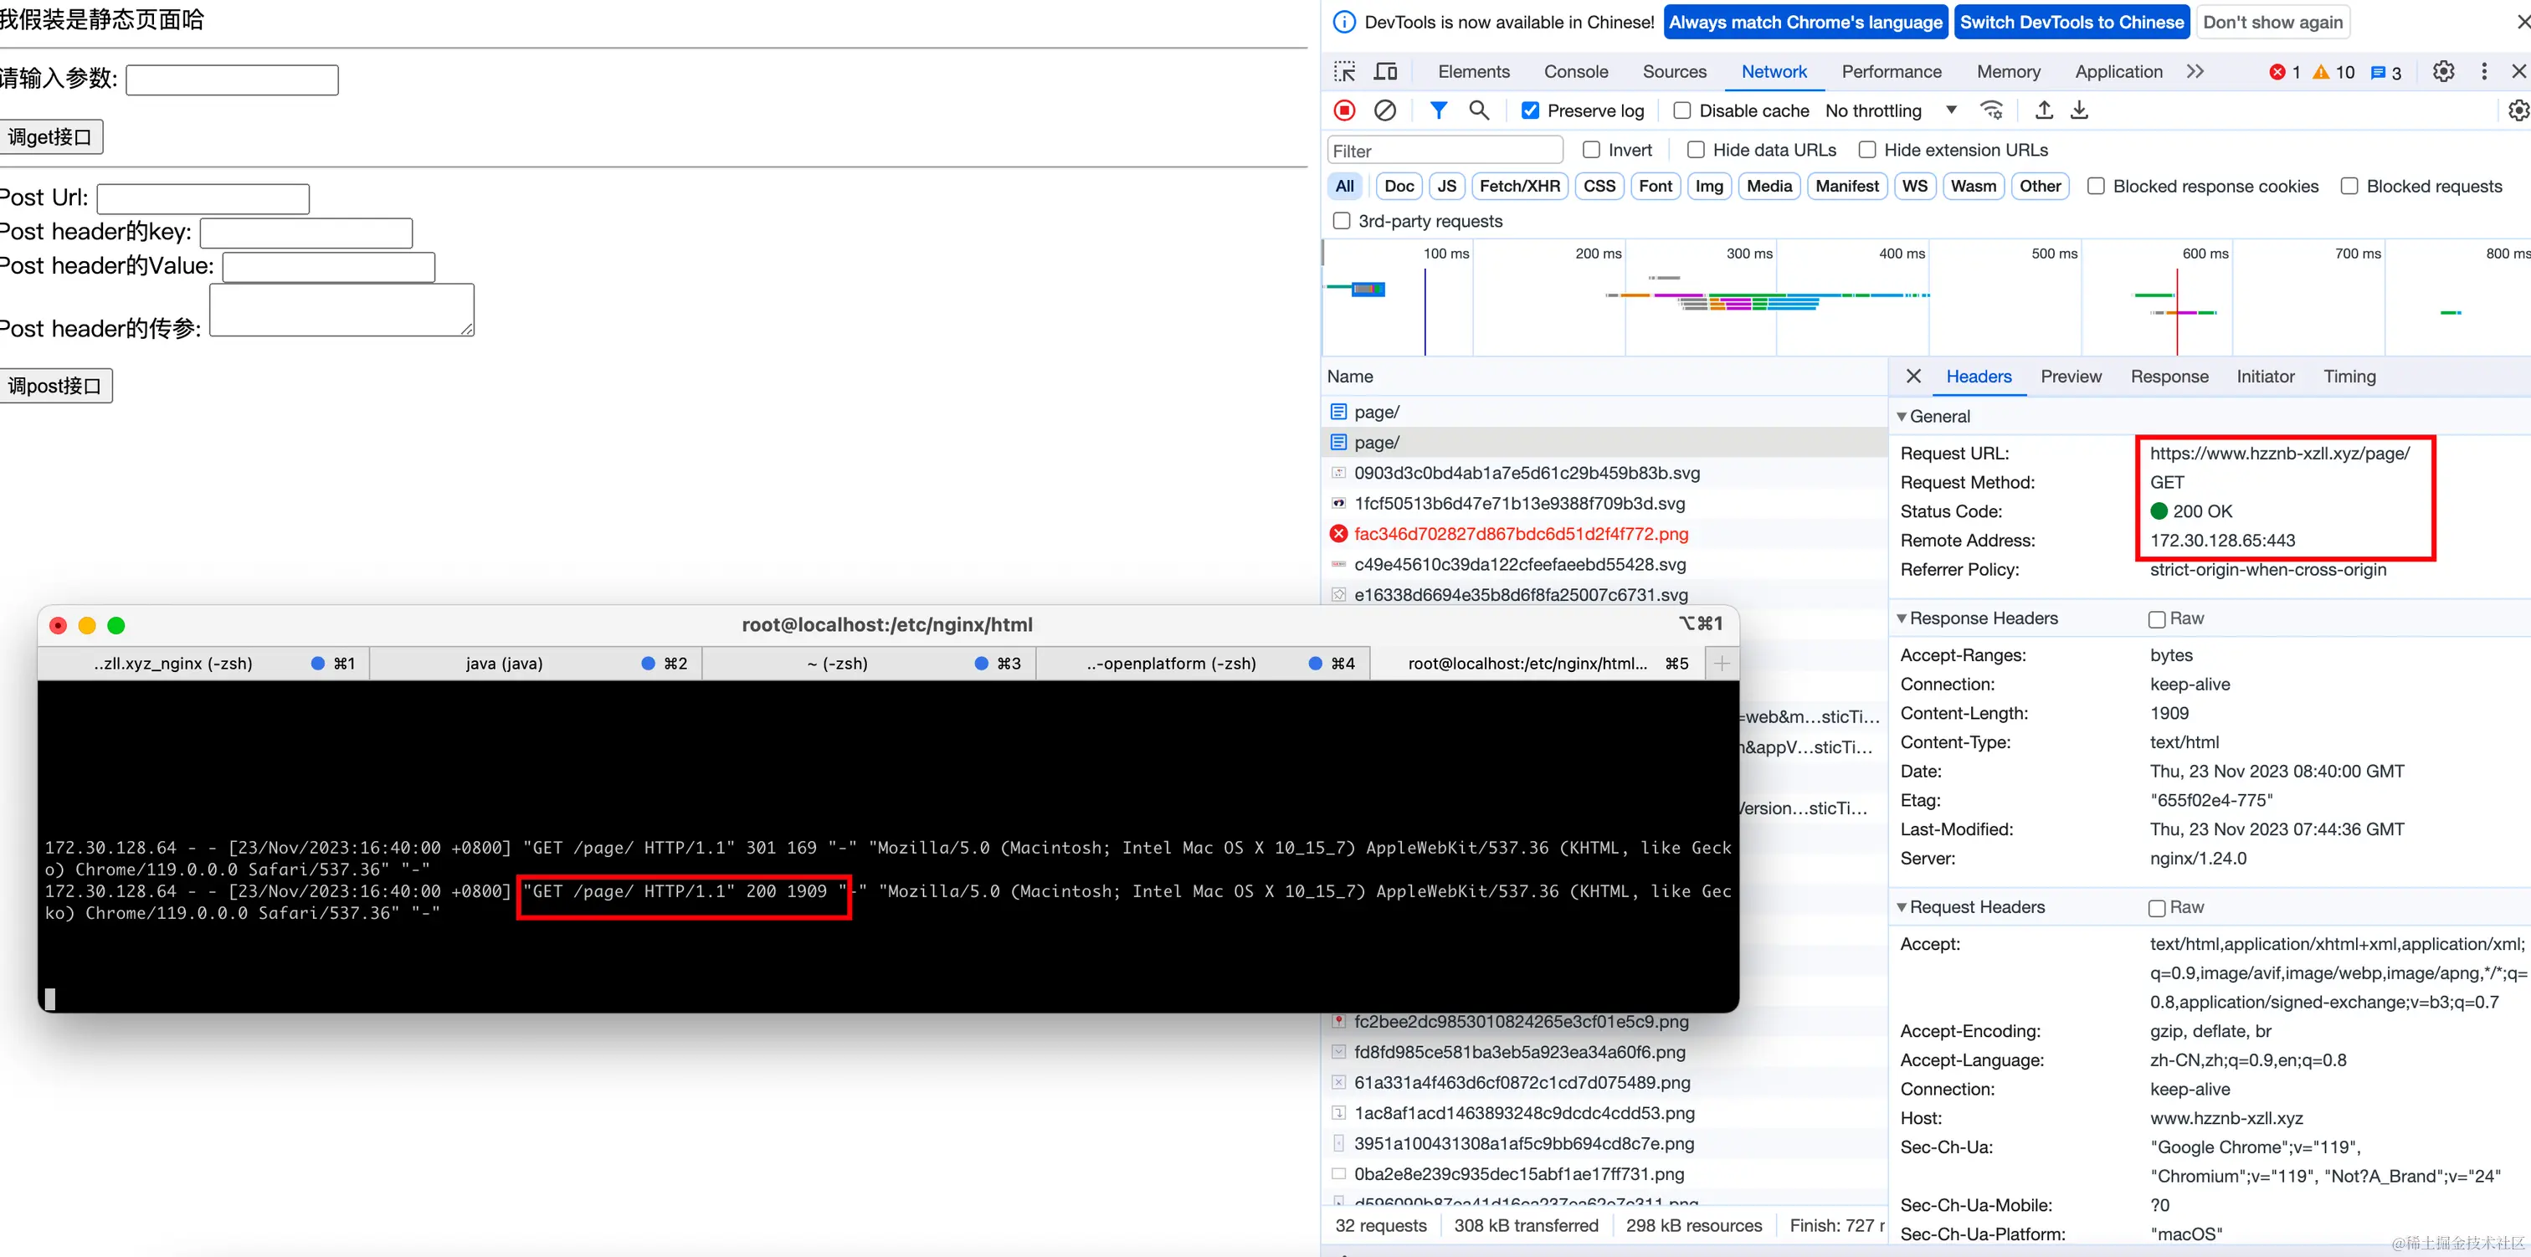Enable the Disable cache checkbox
Image resolution: width=2531 pixels, height=1257 pixels.
coord(1682,111)
